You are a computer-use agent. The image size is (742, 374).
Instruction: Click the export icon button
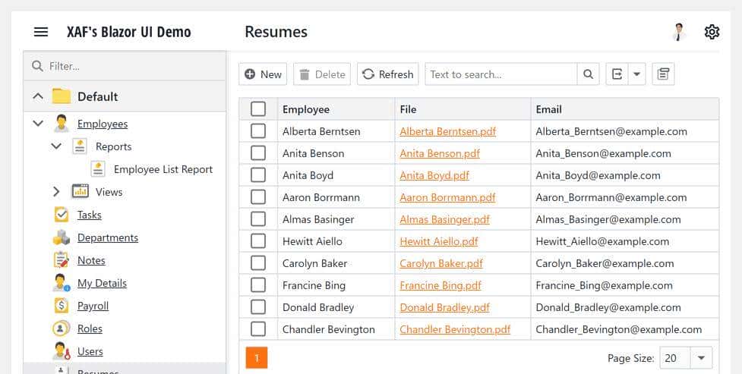(x=617, y=74)
